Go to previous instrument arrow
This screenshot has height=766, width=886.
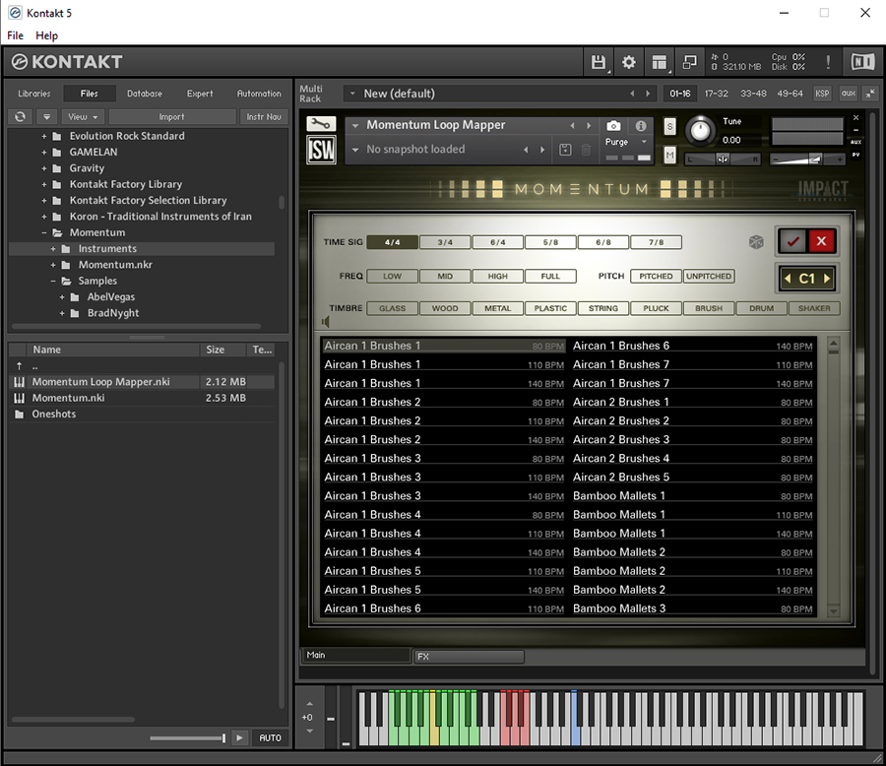(x=572, y=125)
